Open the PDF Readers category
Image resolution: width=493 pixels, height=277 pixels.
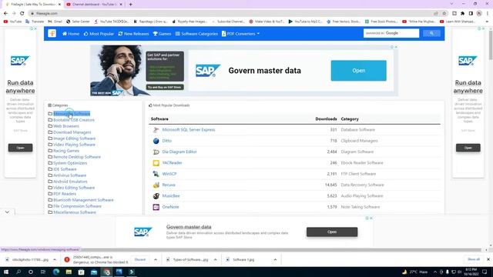(x=65, y=194)
